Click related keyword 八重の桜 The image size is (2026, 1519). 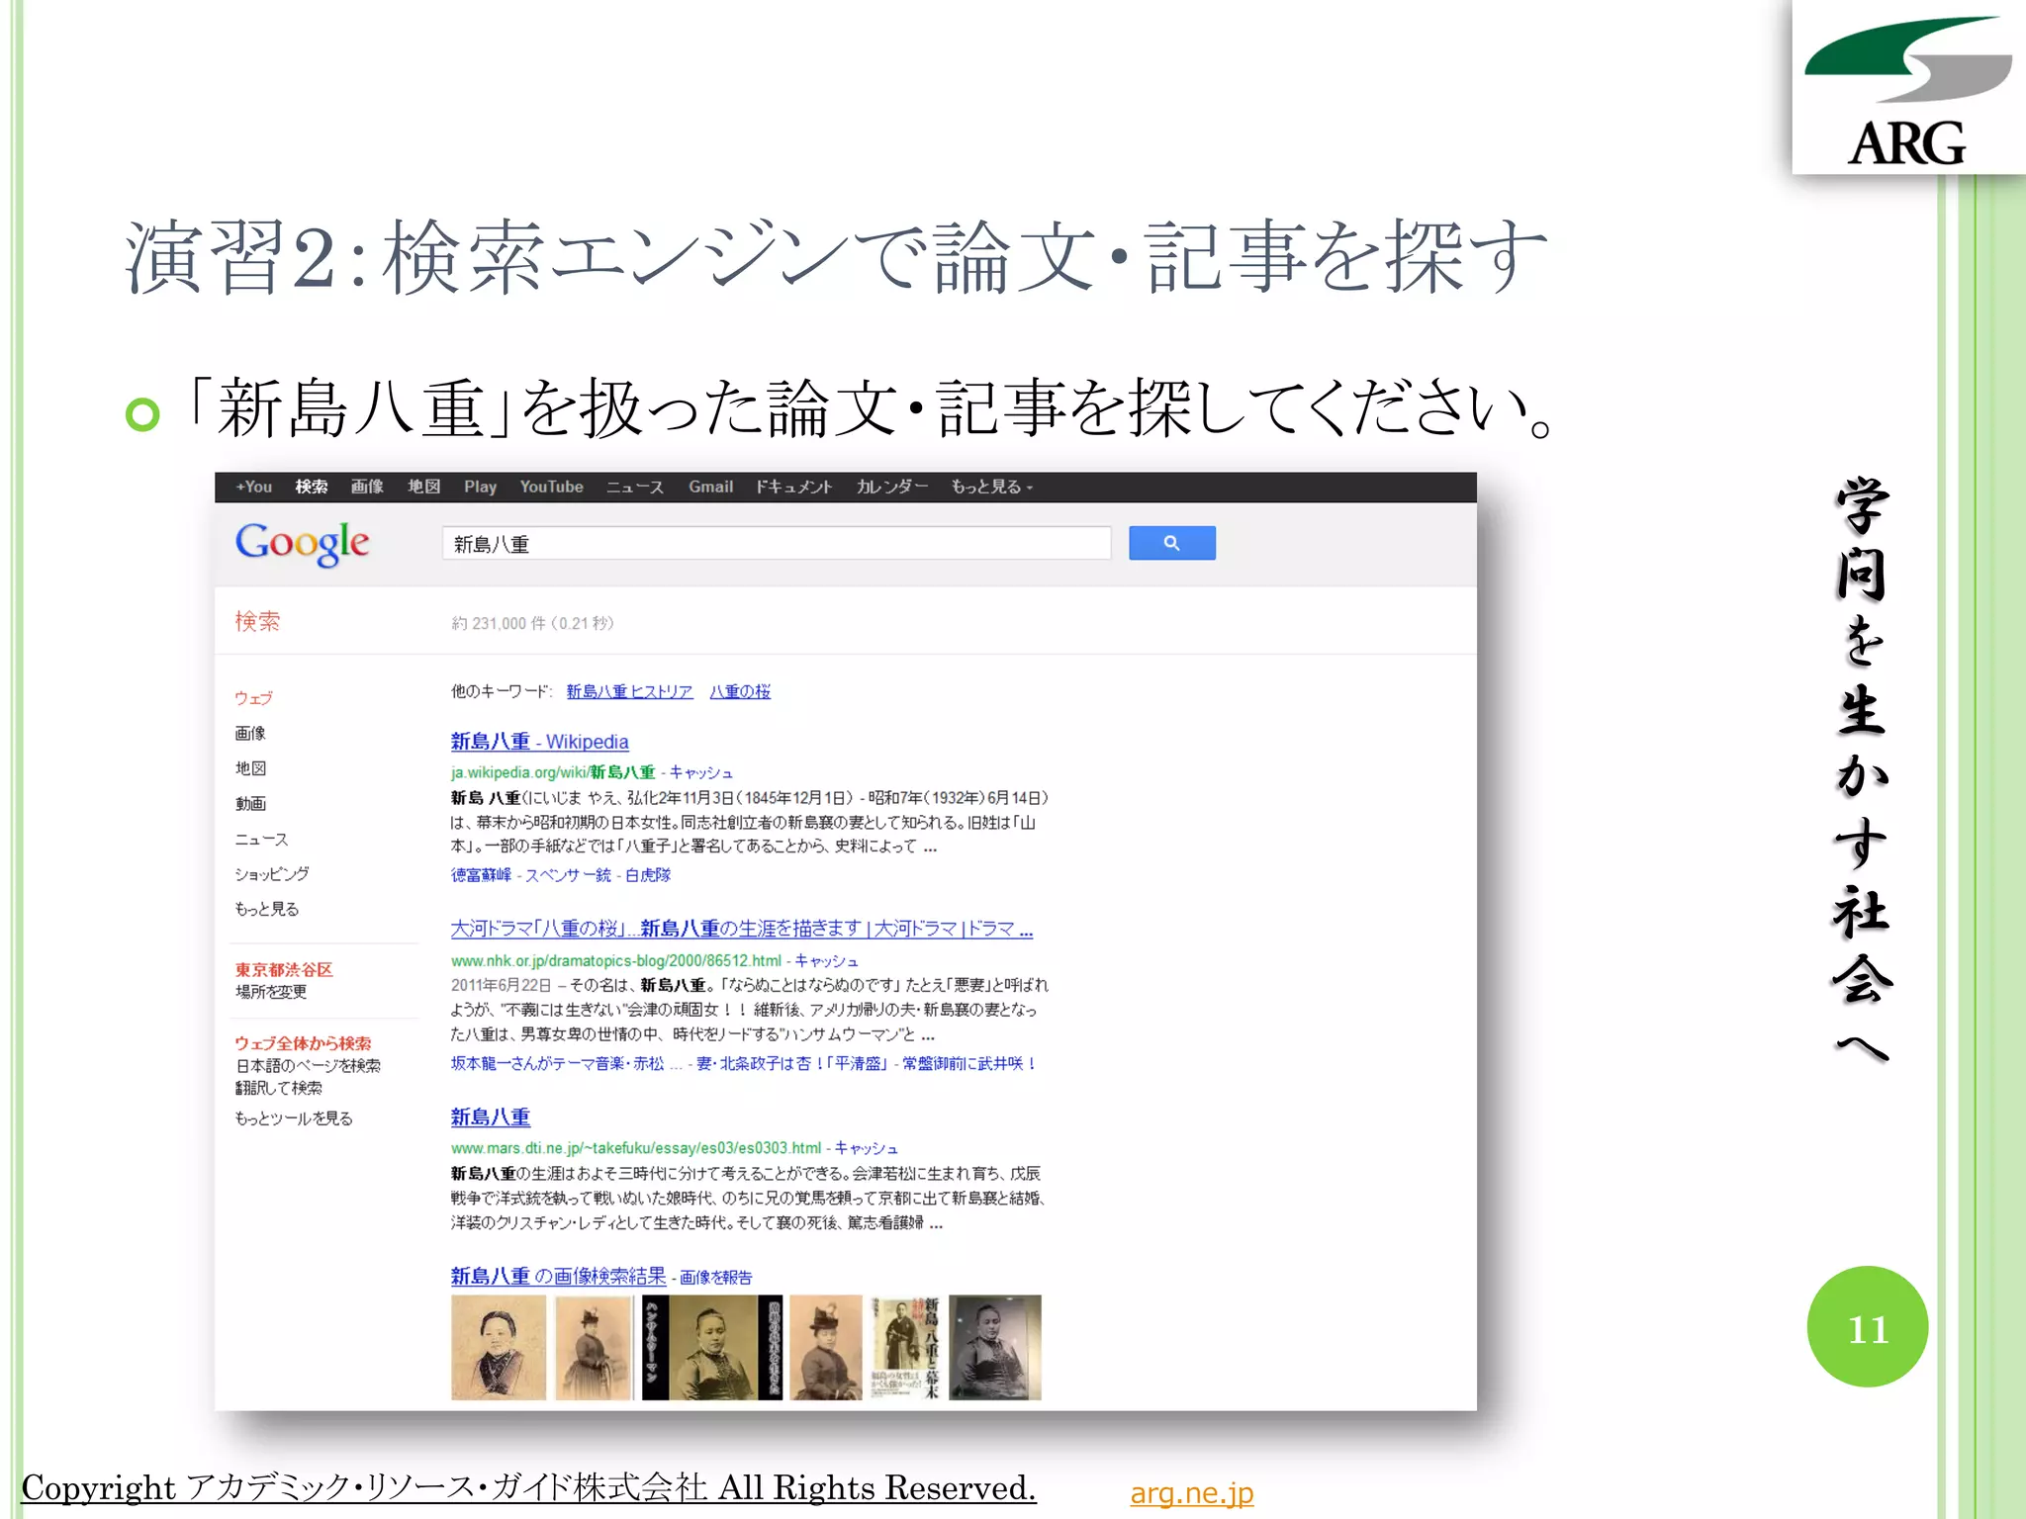[740, 691]
